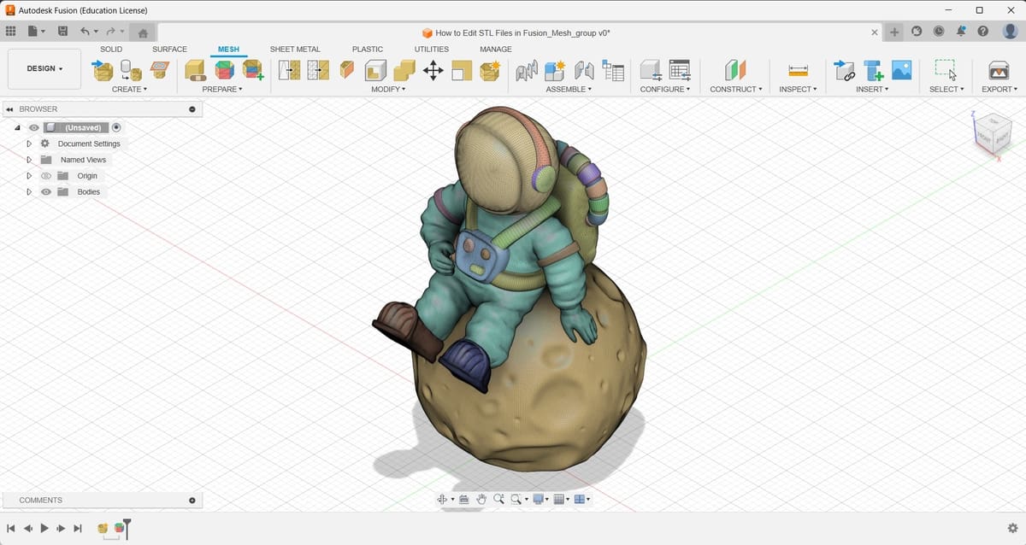The height and width of the screenshot is (545, 1026).
Task: Click the Insert Canvas picture icon
Action: coord(901,70)
